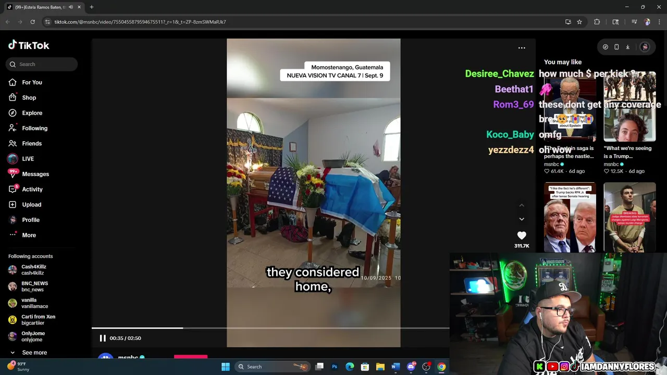Viewport: 667px width, 375px height.
Task: Click the browser back arrow
Action: pos(7,22)
